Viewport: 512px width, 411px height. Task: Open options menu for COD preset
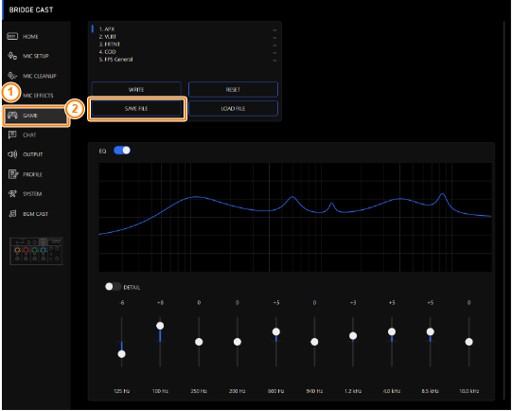coord(274,53)
